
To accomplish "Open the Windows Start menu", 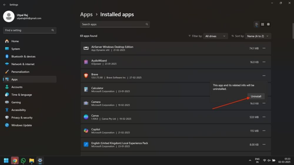I will click(x=6, y=161).
